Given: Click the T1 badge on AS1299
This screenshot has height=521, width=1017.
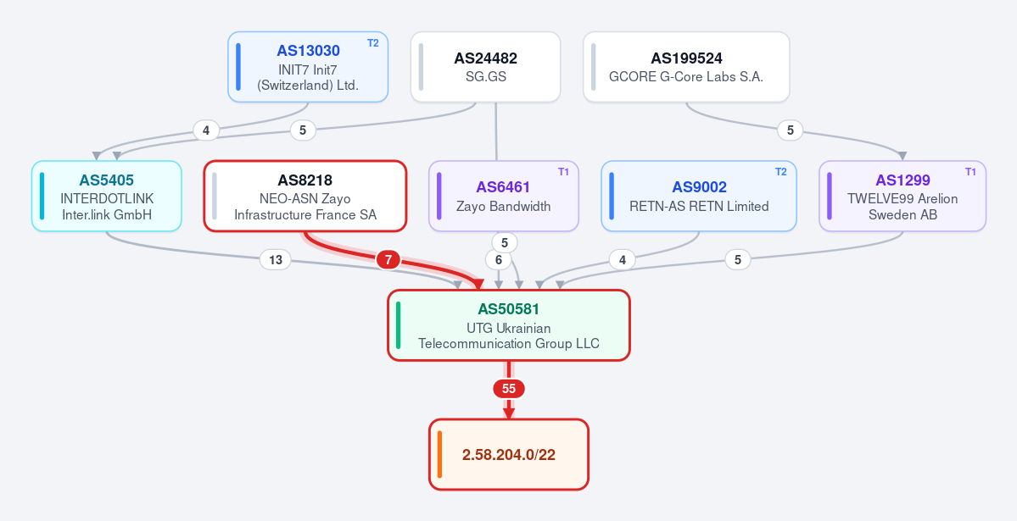Looking at the screenshot, I should 970,172.
